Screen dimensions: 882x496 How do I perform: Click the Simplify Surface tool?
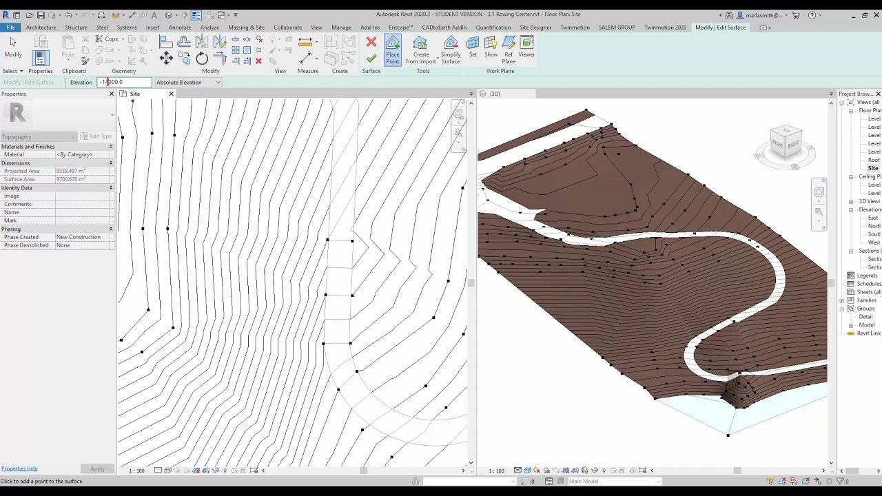[x=451, y=50]
